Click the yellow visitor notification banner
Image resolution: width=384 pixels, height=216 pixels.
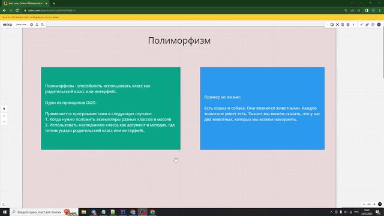tap(192, 17)
